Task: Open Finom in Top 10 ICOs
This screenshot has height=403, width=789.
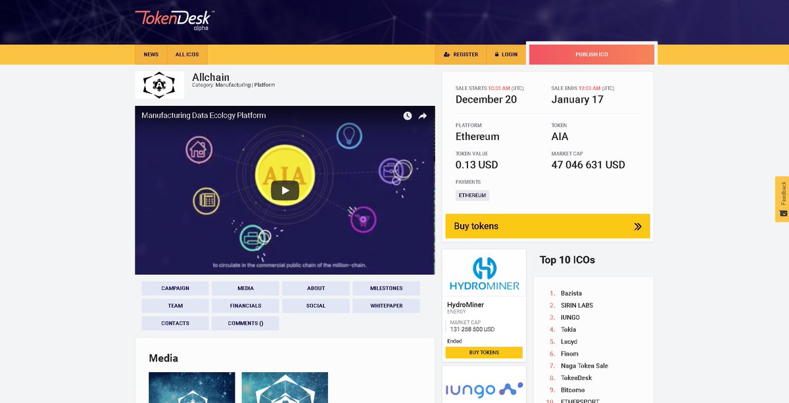Action: click(569, 354)
